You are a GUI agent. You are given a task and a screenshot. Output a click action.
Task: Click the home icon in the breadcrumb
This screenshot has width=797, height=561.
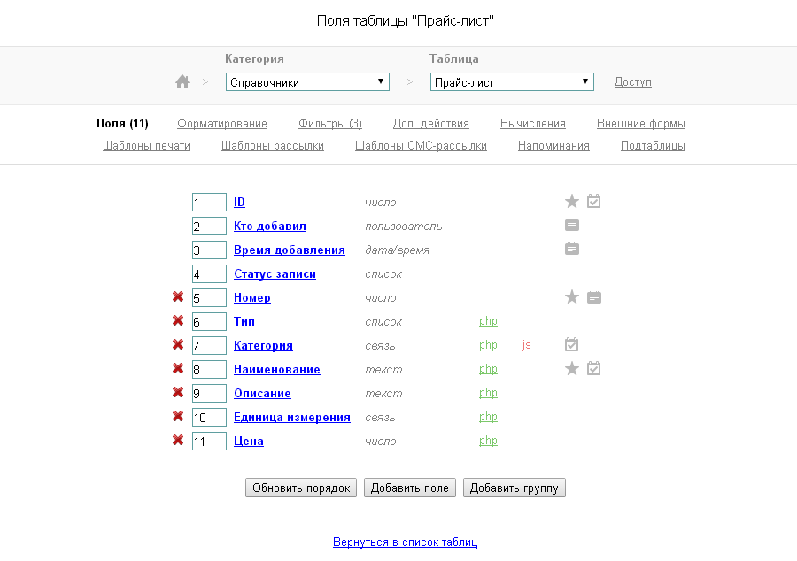pyautogui.click(x=182, y=82)
